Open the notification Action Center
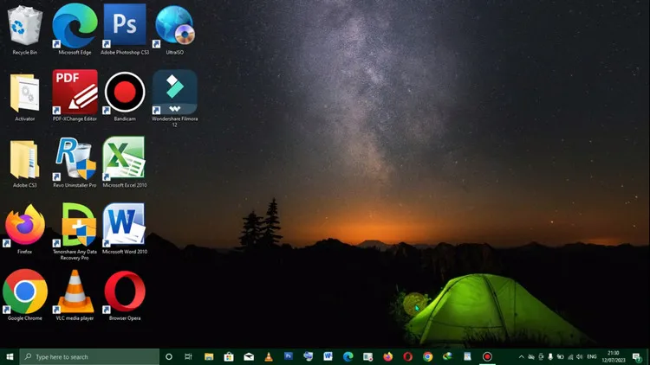Screen dimensions: 650x365 tap(637, 356)
